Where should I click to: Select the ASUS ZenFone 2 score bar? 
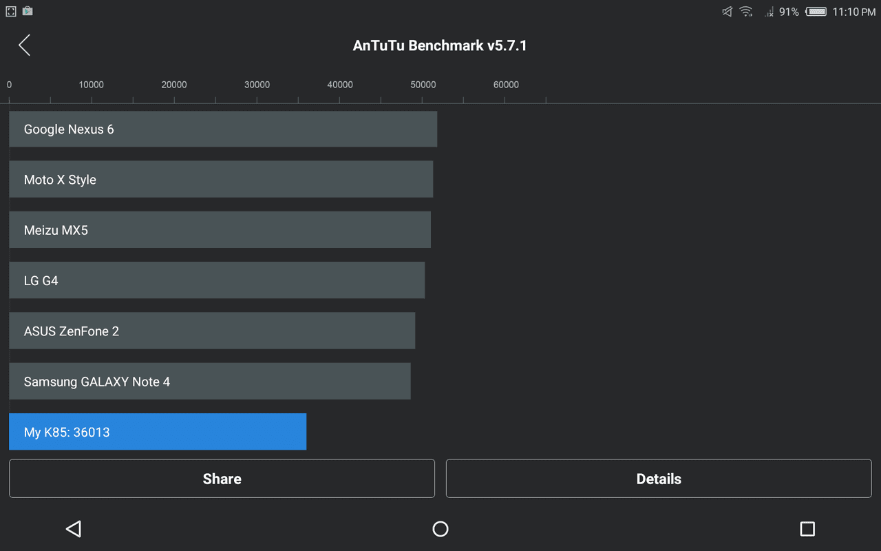pos(212,331)
